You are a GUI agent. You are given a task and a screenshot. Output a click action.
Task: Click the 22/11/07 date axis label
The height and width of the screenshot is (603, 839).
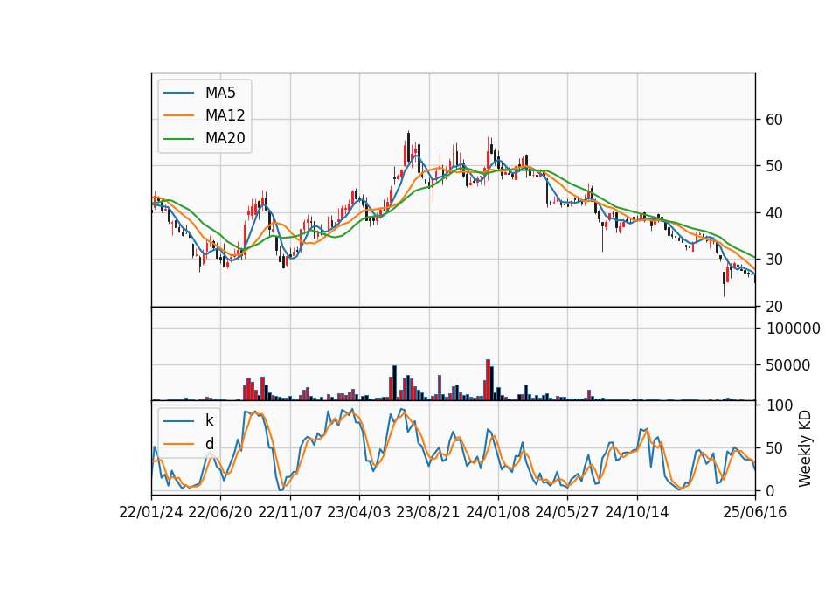click(x=290, y=512)
